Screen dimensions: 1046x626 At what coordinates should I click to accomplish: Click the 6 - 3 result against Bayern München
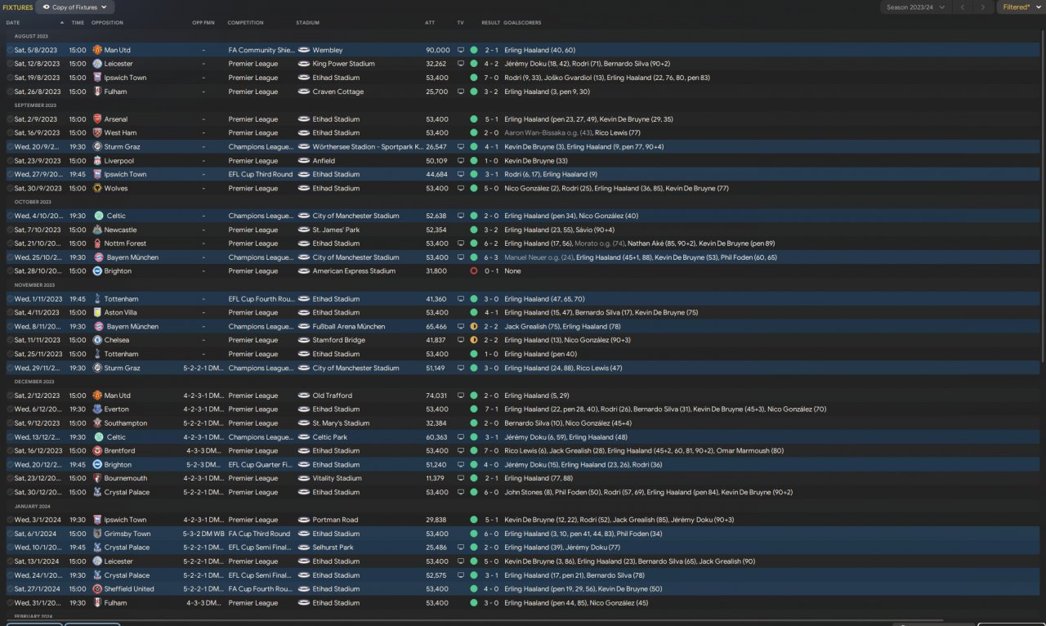click(491, 257)
